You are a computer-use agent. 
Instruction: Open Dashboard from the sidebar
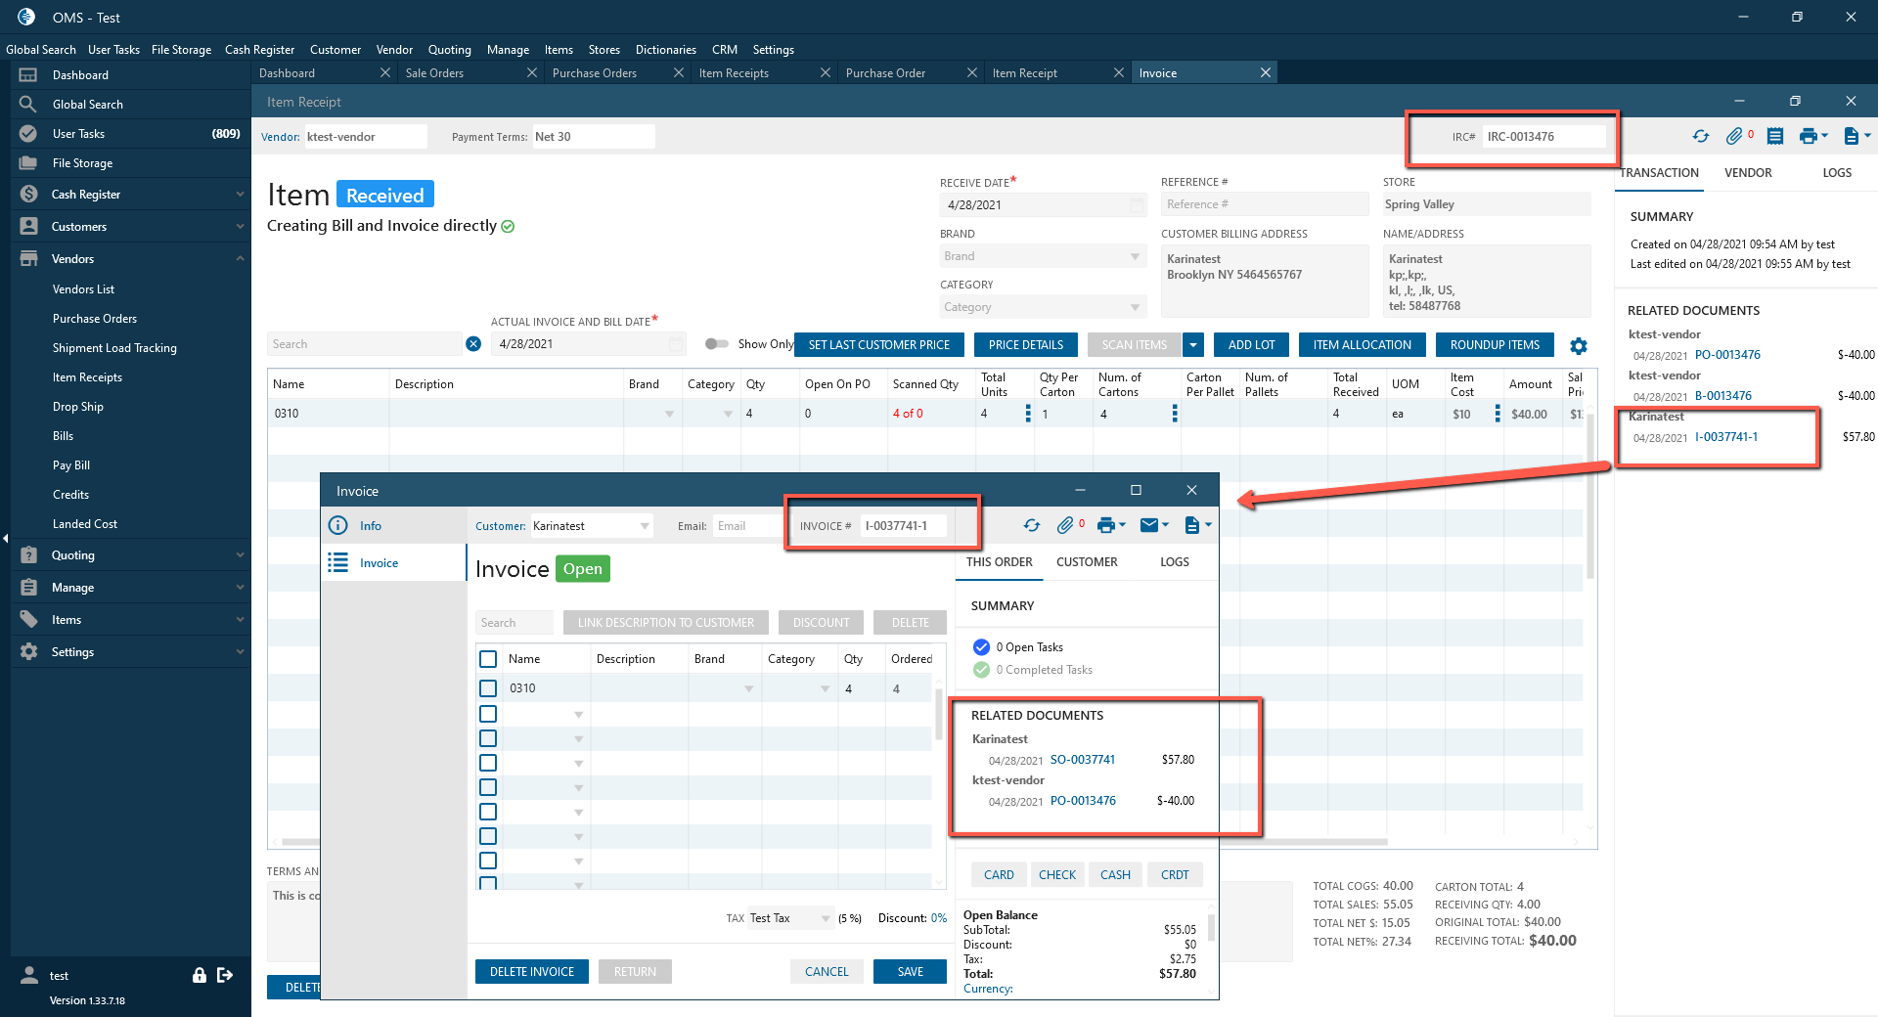(131, 75)
